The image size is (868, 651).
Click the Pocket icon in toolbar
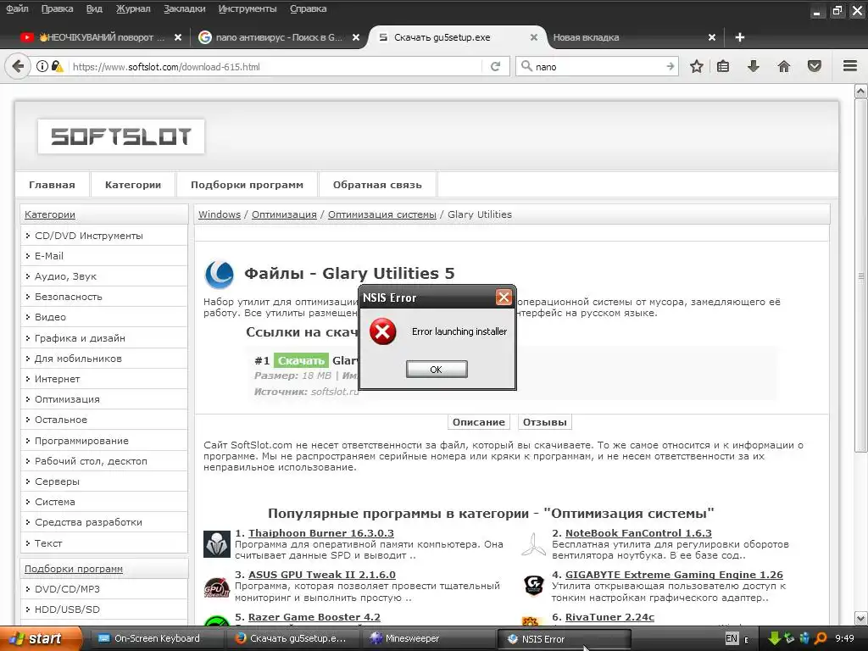click(815, 66)
